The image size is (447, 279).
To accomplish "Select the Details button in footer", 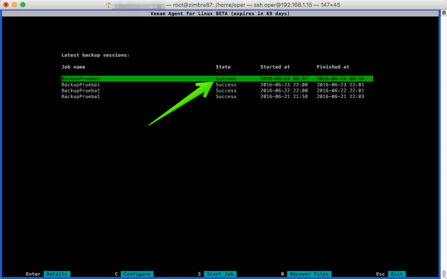I will pyautogui.click(x=57, y=274).
